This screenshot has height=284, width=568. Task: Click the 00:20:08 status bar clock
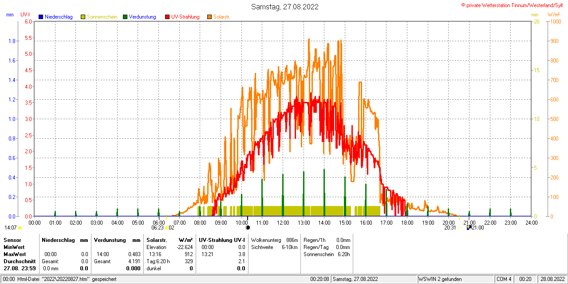pyautogui.click(x=319, y=279)
